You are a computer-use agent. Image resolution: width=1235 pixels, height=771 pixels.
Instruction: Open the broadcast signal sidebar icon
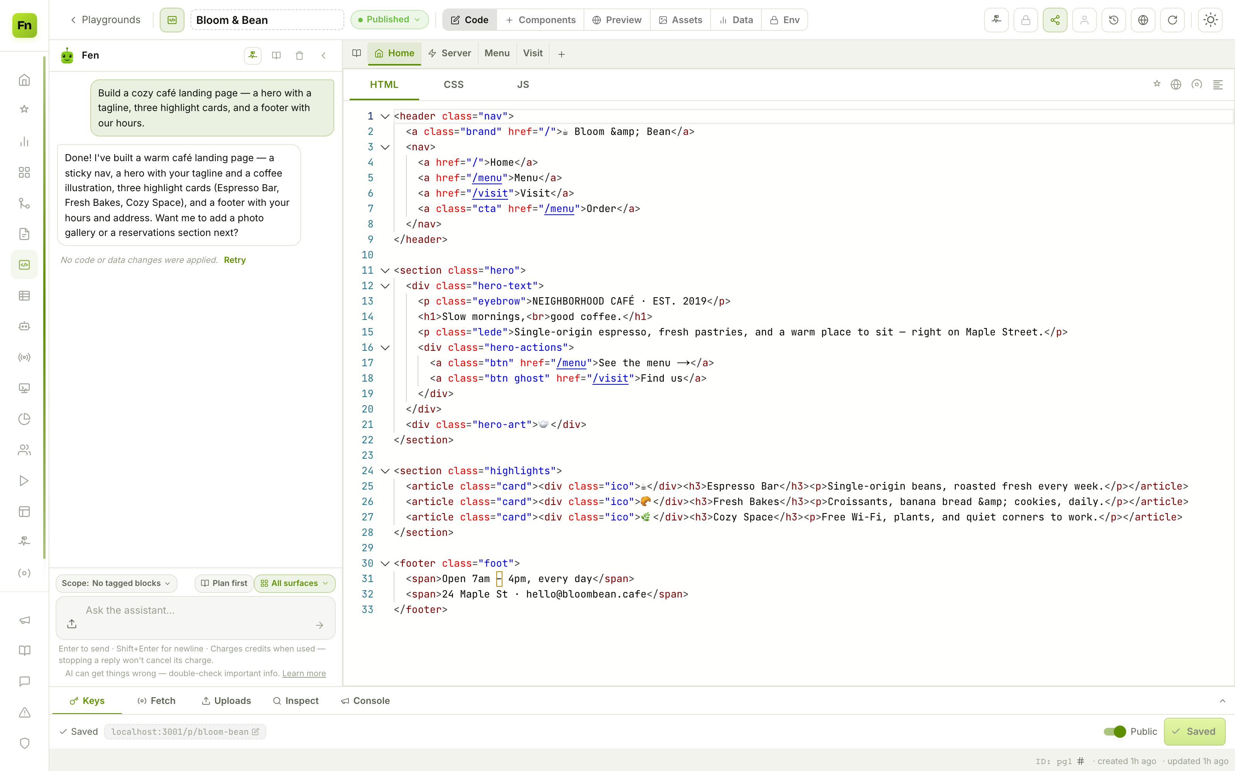point(24,357)
